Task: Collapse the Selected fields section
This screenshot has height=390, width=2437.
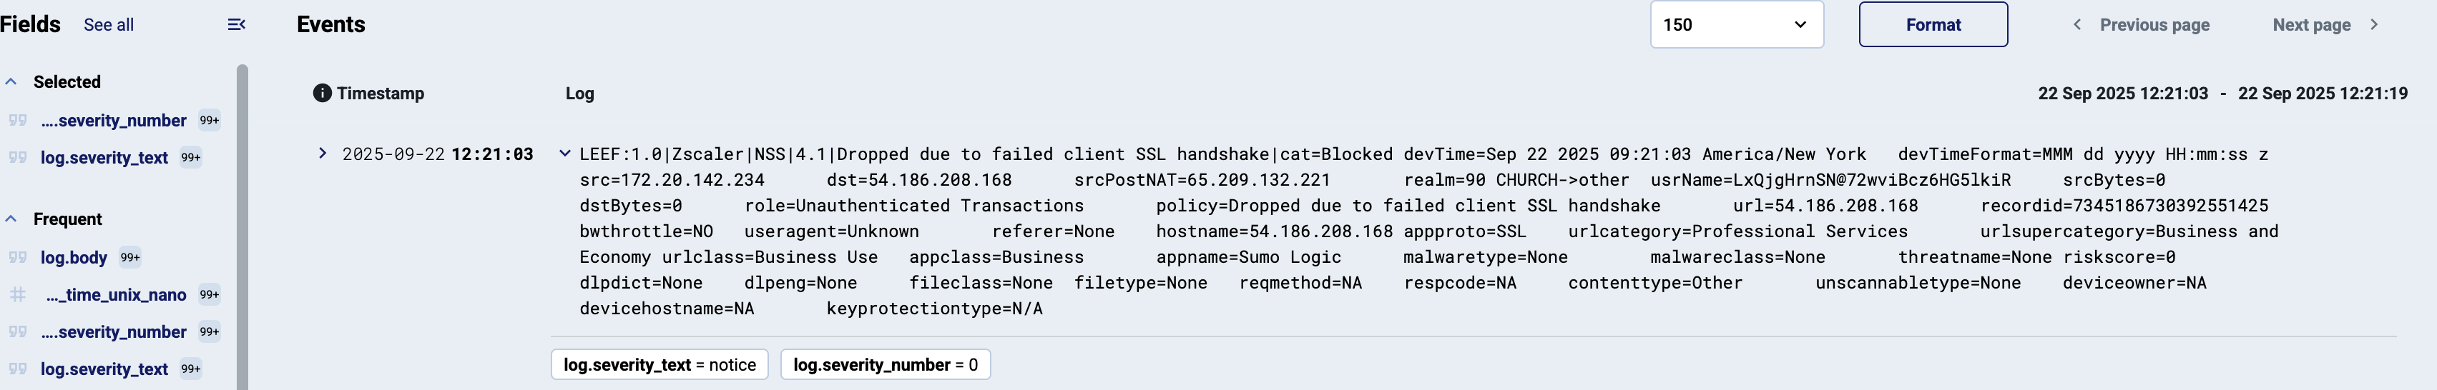Action: 11,82
